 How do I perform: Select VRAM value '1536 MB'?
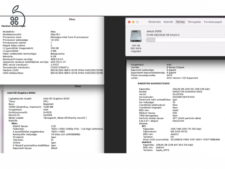tap(48, 107)
